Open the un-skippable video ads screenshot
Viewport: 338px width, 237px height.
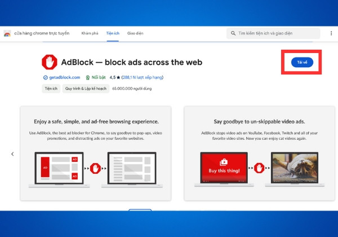pyautogui.click(x=259, y=153)
